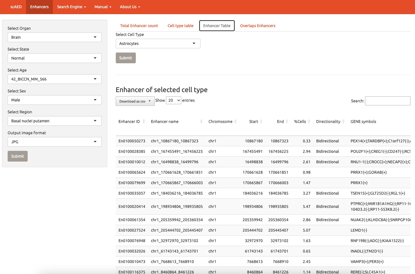
Task: Open the Enhancers navbar item
Action: [x=39, y=7]
